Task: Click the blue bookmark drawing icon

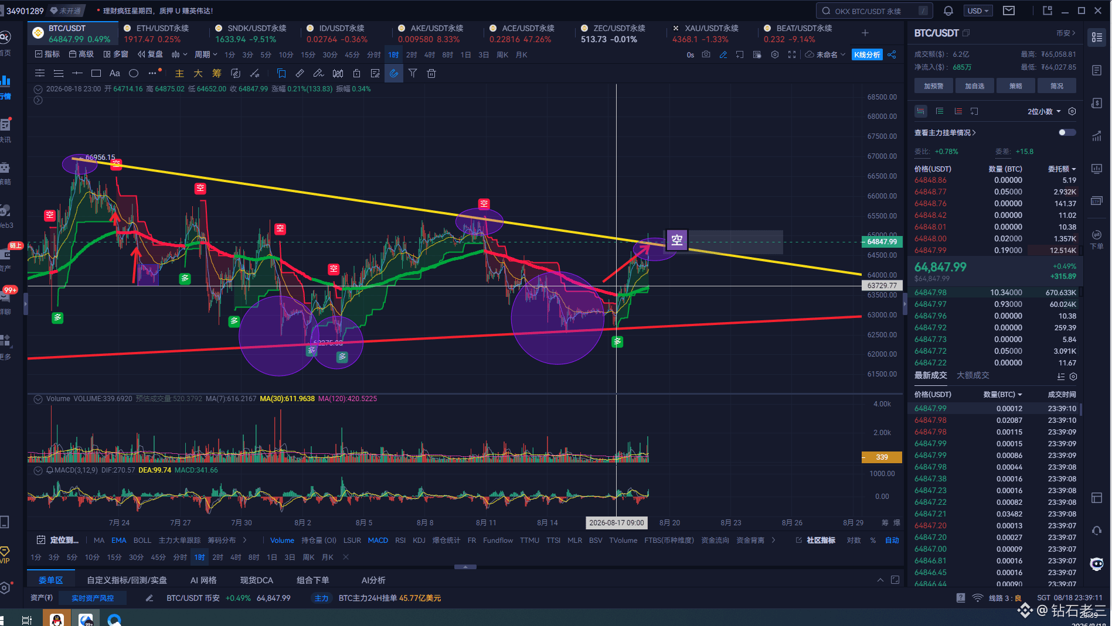Action: 281,73
